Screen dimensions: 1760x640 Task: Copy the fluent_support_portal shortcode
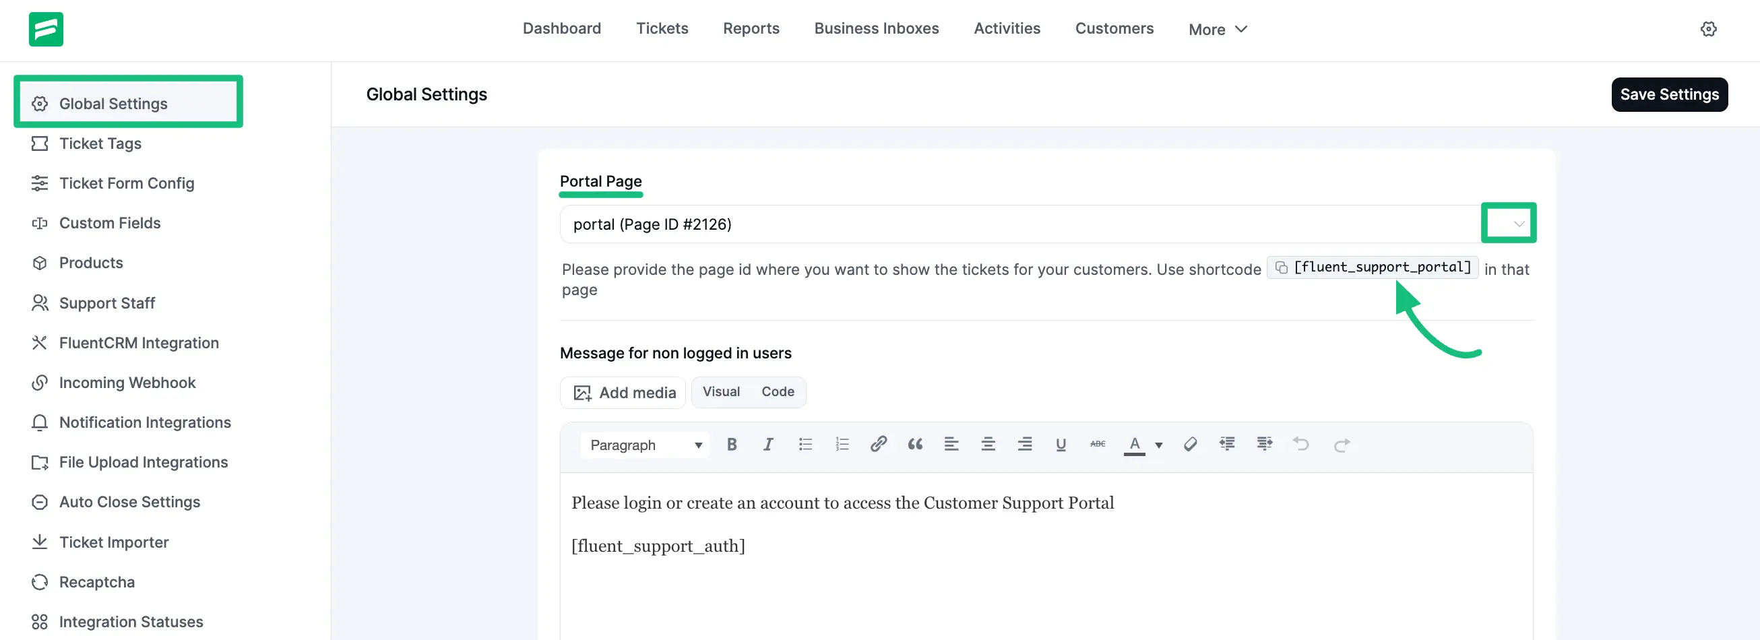coord(1280,267)
